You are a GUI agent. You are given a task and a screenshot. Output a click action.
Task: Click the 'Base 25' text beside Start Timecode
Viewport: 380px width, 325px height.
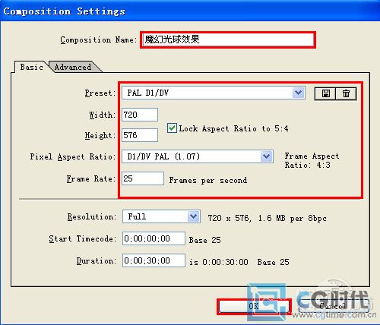pyautogui.click(x=204, y=240)
